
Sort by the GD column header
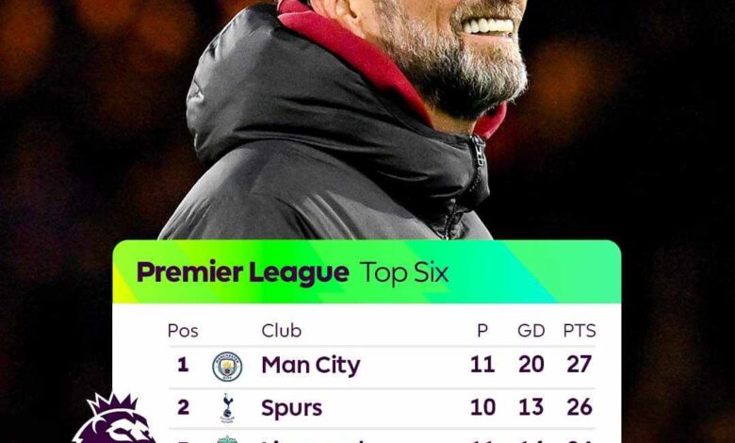coord(531,331)
